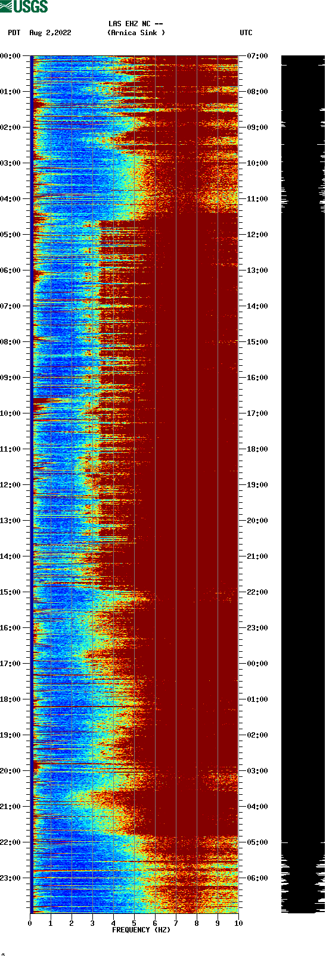Click frequency axis tick label 10
The image size is (329, 961).
pyautogui.click(x=238, y=923)
